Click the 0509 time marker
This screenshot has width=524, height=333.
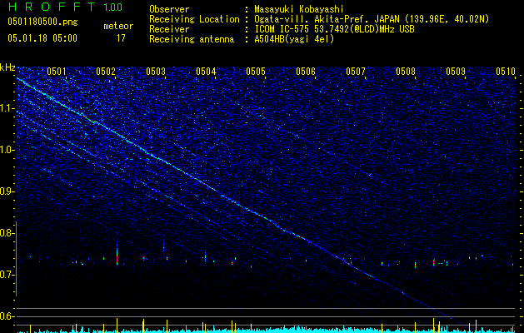pyautogui.click(x=456, y=71)
